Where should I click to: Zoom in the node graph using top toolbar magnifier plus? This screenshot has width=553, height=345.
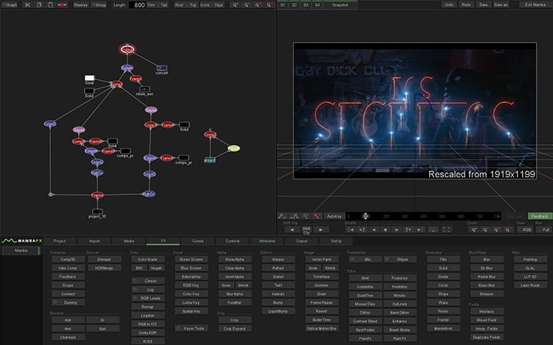[x=235, y=5]
